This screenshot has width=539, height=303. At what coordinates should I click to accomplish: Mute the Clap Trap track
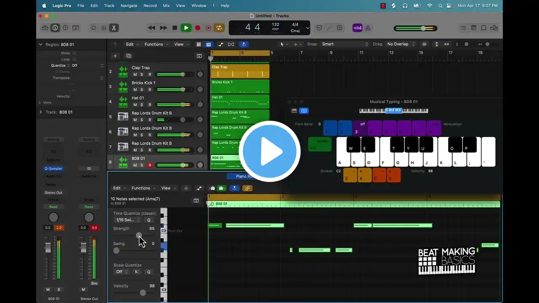[x=135, y=74]
